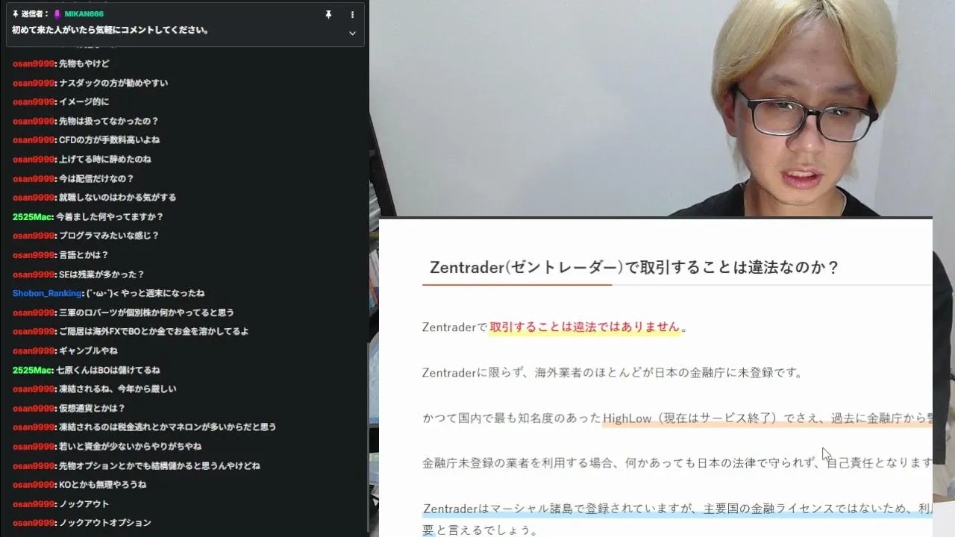The height and width of the screenshot is (537, 955).
Task: Click message SEは残業が多かった？
Action: pyautogui.click(x=101, y=274)
